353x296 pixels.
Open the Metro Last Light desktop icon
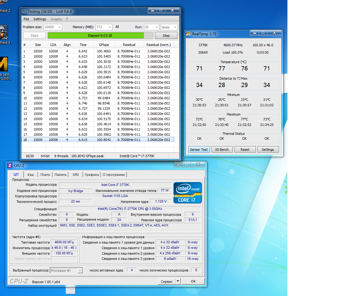[4, 64]
